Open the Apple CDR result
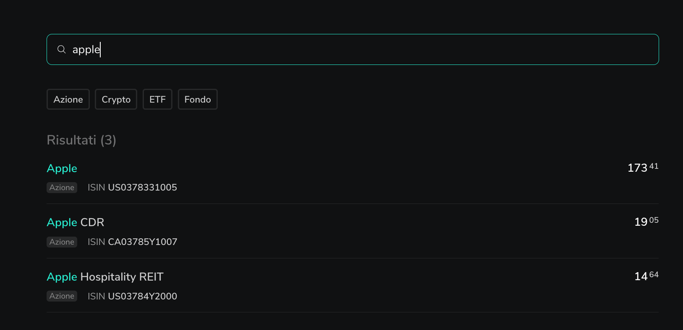The height and width of the screenshot is (330, 683). pos(76,222)
